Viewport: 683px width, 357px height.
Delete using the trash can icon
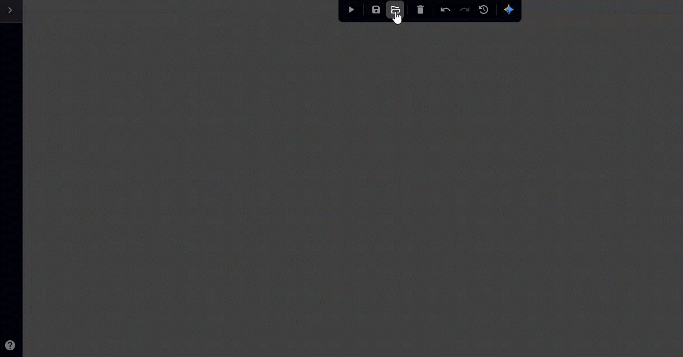[x=420, y=10]
